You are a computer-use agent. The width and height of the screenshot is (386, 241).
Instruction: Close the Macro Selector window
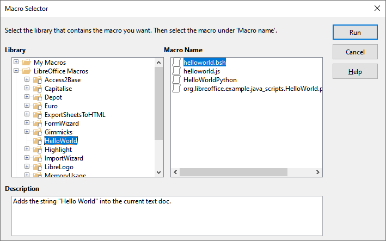pos(377,8)
